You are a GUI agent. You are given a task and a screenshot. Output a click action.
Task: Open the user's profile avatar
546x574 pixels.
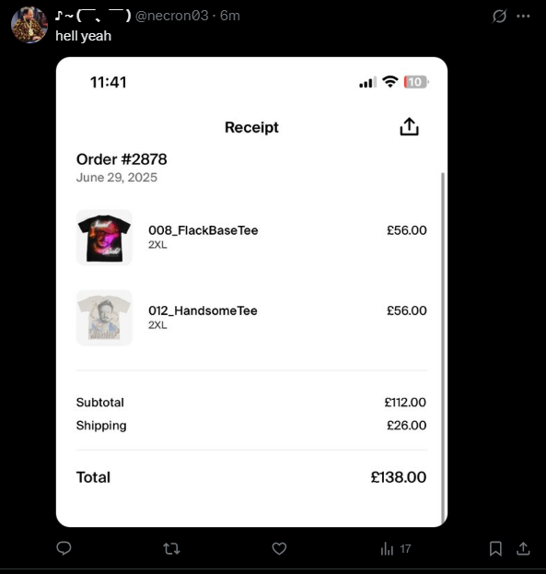point(29,25)
